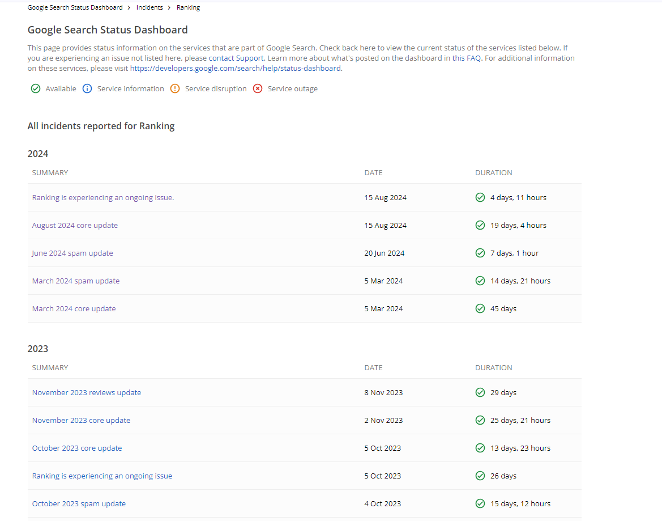Screen dimensions: 662x521
Task: Click the date 2 Nov 2023
Action: coord(383,421)
